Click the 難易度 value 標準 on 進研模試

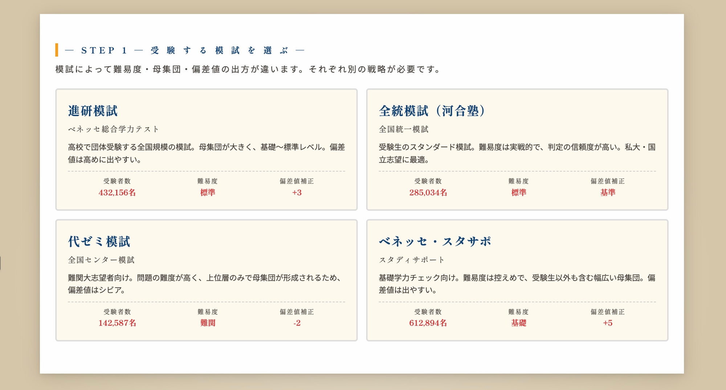208,193
